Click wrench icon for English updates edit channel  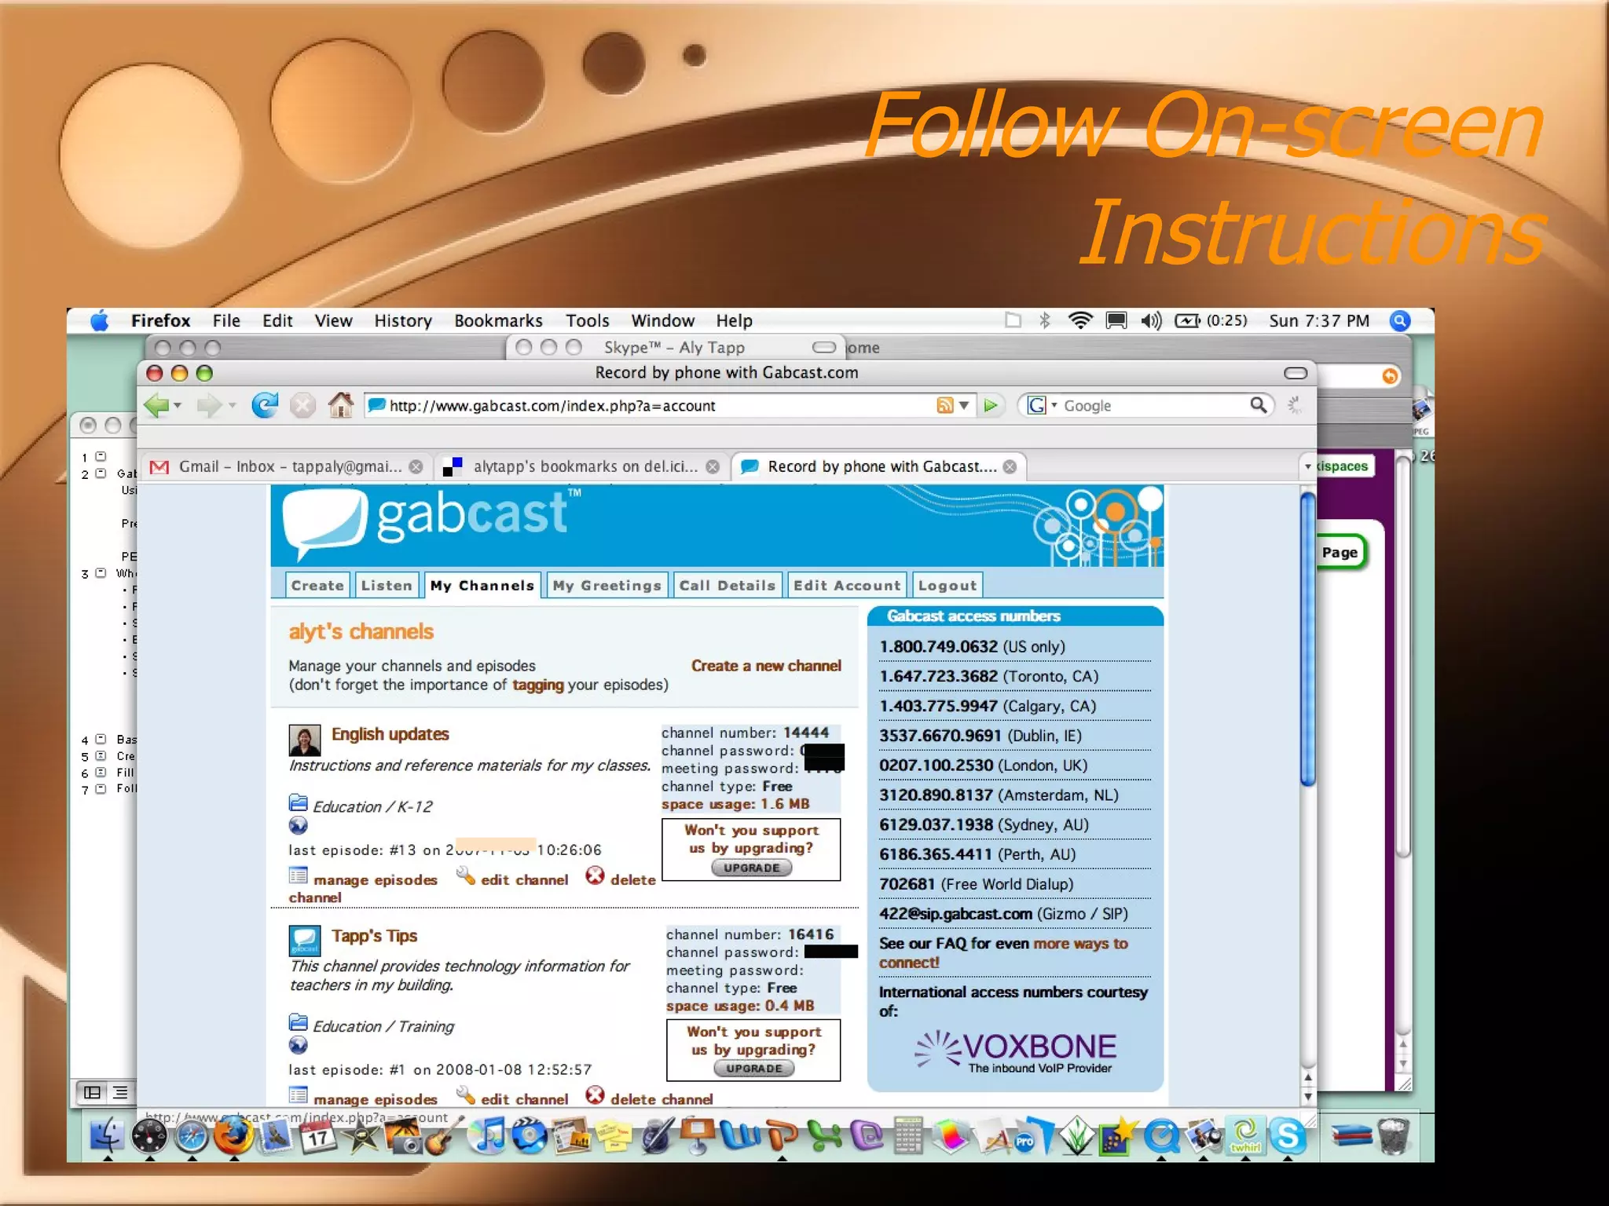(465, 875)
